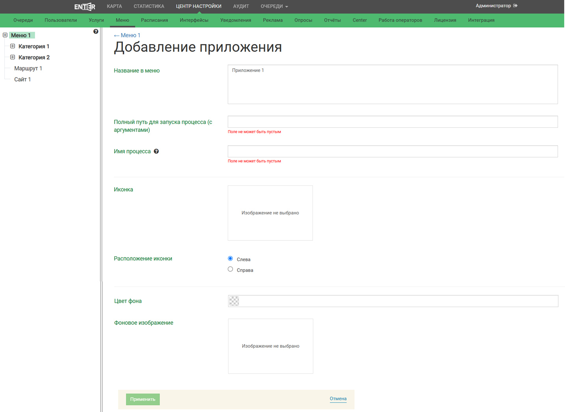The height and width of the screenshot is (412, 565).
Task: Click the Отмена link
Action: pyautogui.click(x=338, y=399)
